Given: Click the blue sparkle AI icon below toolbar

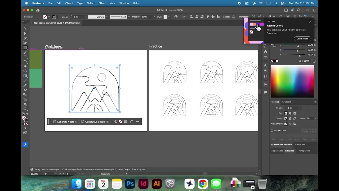Looking at the screenshot, I should 25,145.
